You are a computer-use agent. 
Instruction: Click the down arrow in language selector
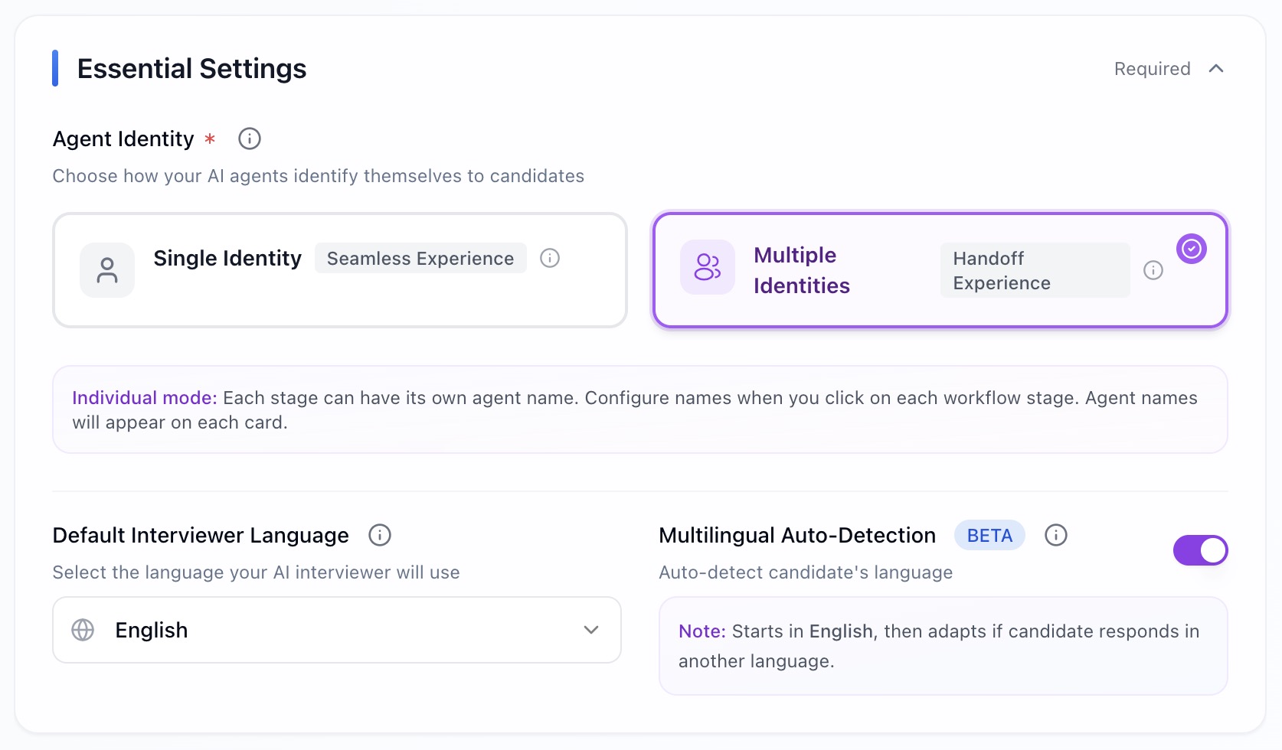(x=591, y=630)
